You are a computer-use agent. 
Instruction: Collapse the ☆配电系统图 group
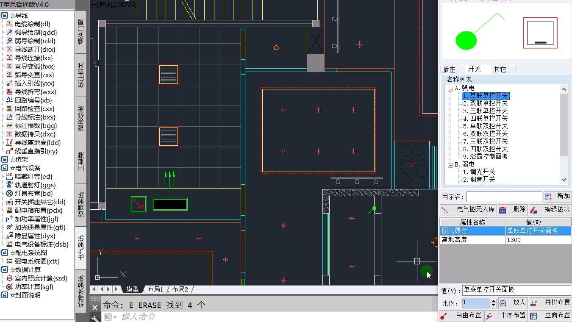click(5, 253)
